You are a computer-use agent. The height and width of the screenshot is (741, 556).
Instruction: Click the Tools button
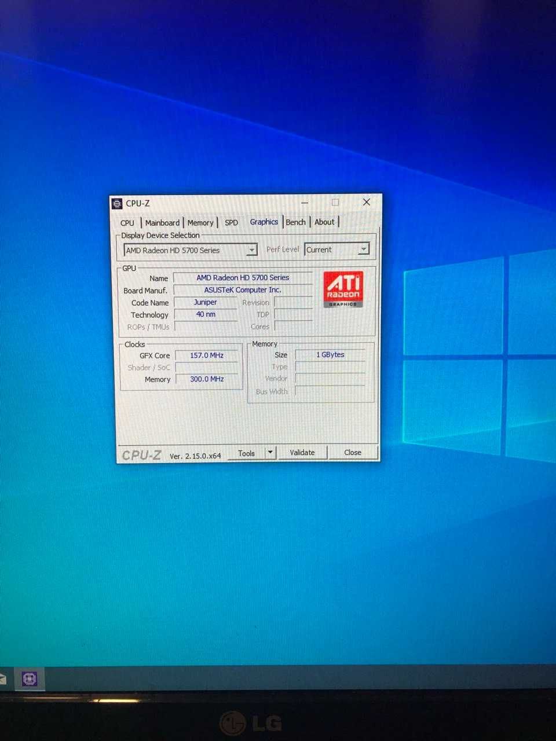247,453
